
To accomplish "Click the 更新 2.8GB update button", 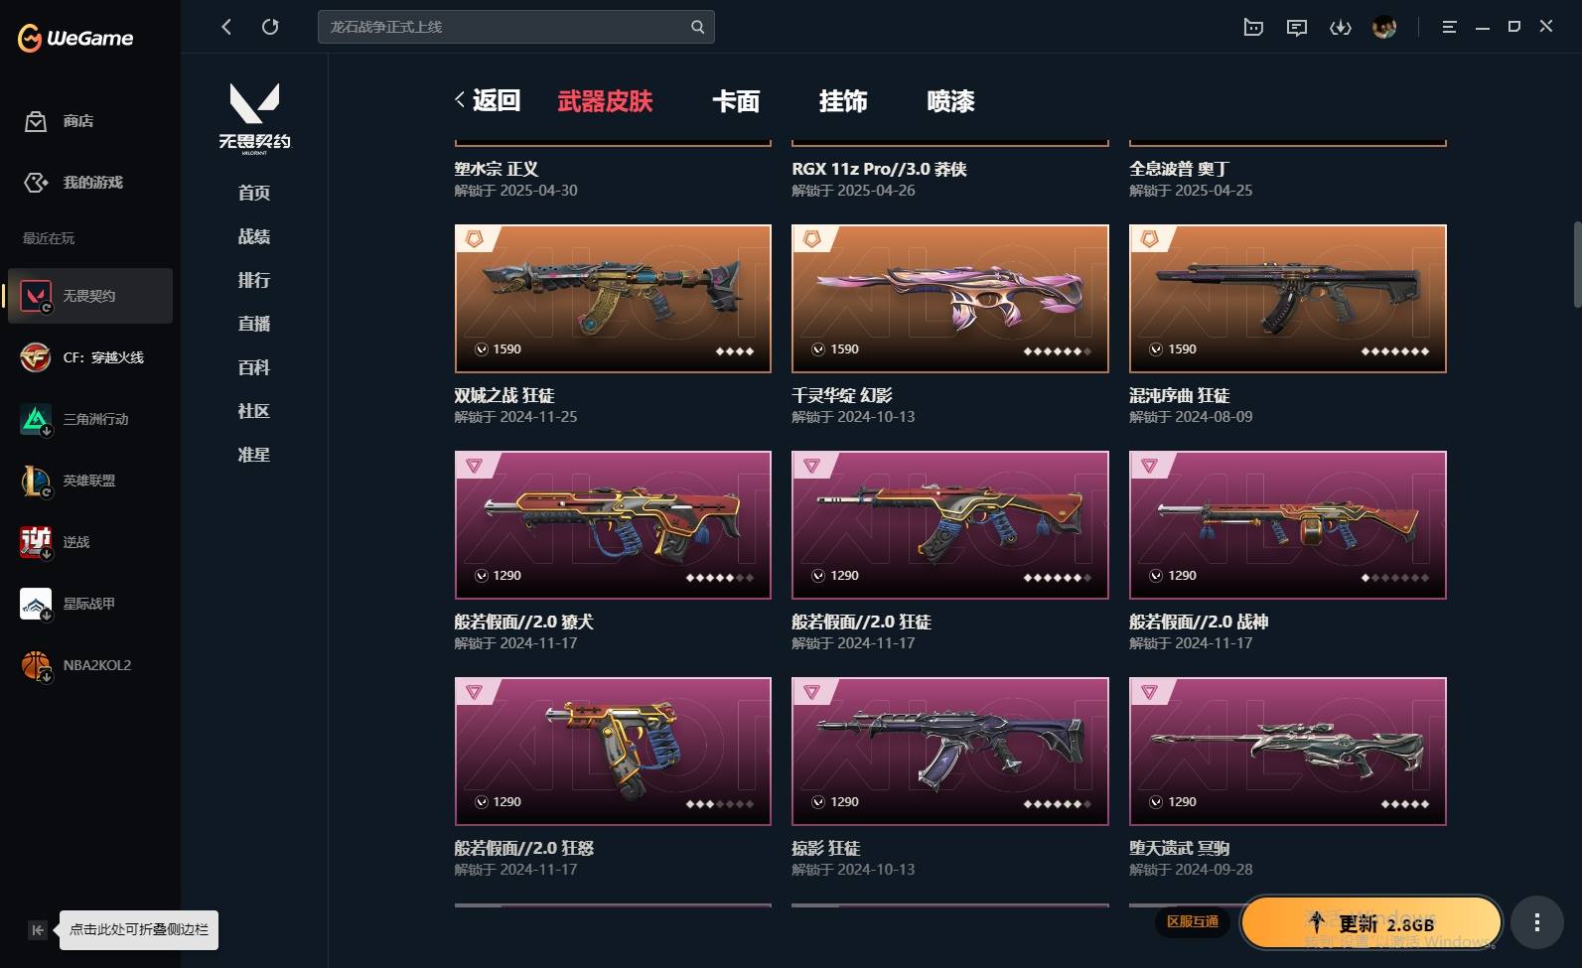I will 1371,923.
